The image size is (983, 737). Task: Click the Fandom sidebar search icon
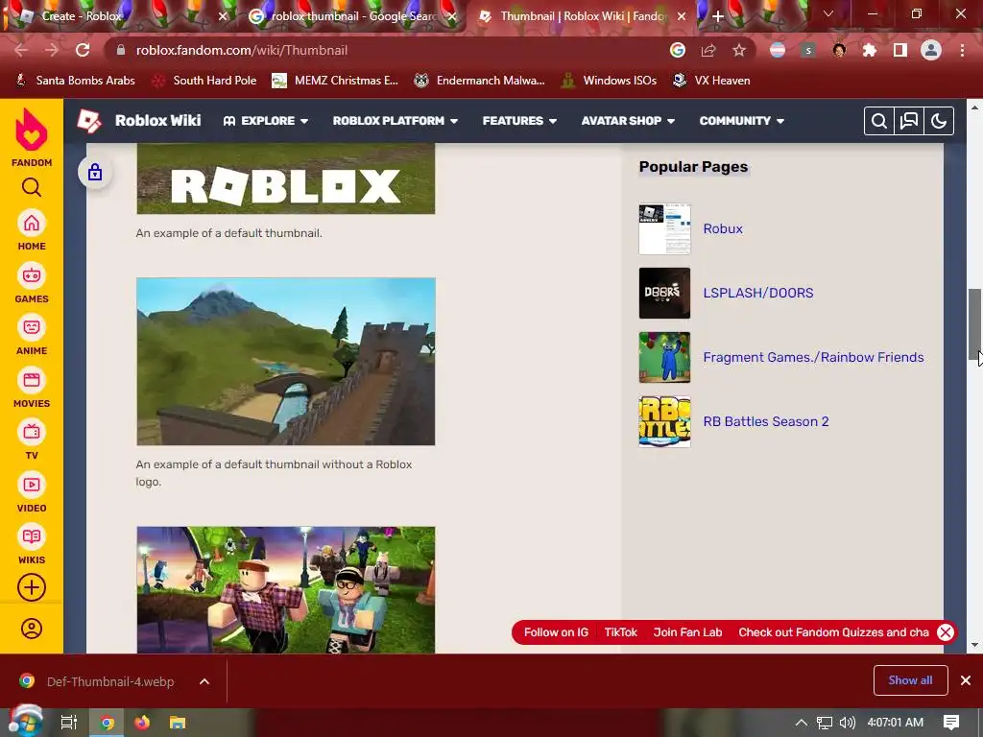tap(32, 187)
